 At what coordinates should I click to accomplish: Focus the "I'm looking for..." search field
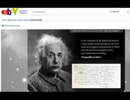(x=70, y=12)
